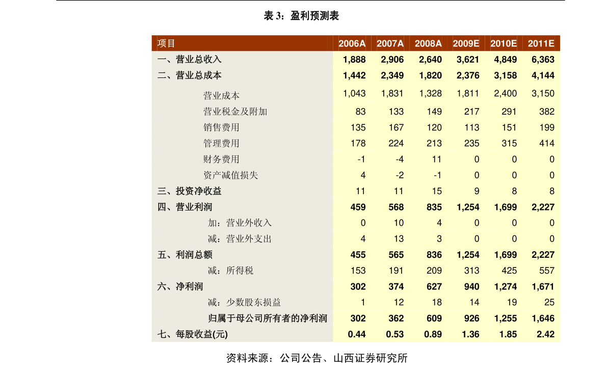Select the 资产减值损失 row label

(x=230, y=175)
